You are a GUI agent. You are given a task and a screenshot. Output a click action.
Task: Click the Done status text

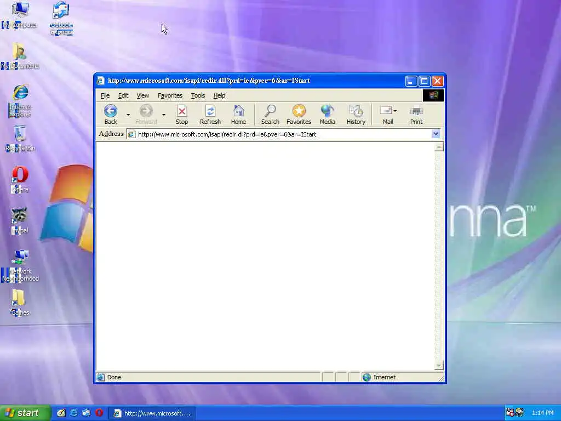(x=114, y=377)
